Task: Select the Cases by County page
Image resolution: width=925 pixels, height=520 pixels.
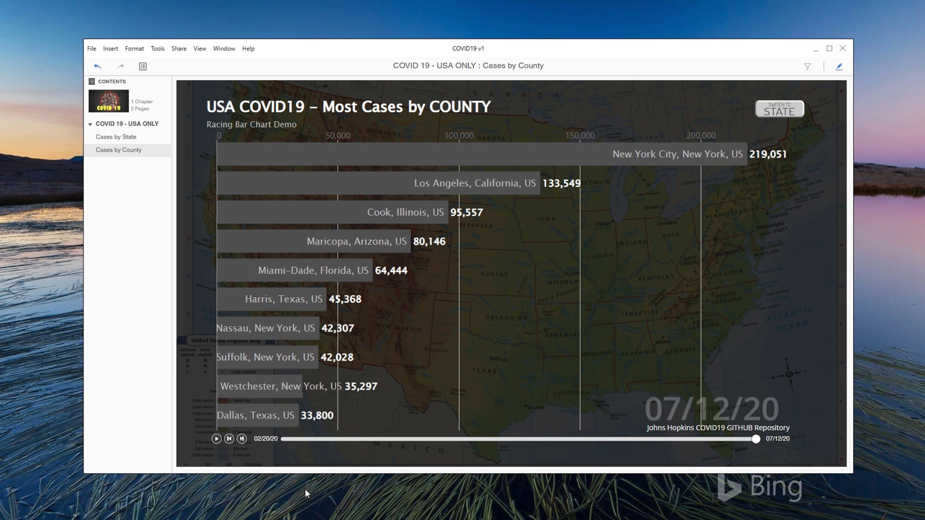Action: click(118, 150)
